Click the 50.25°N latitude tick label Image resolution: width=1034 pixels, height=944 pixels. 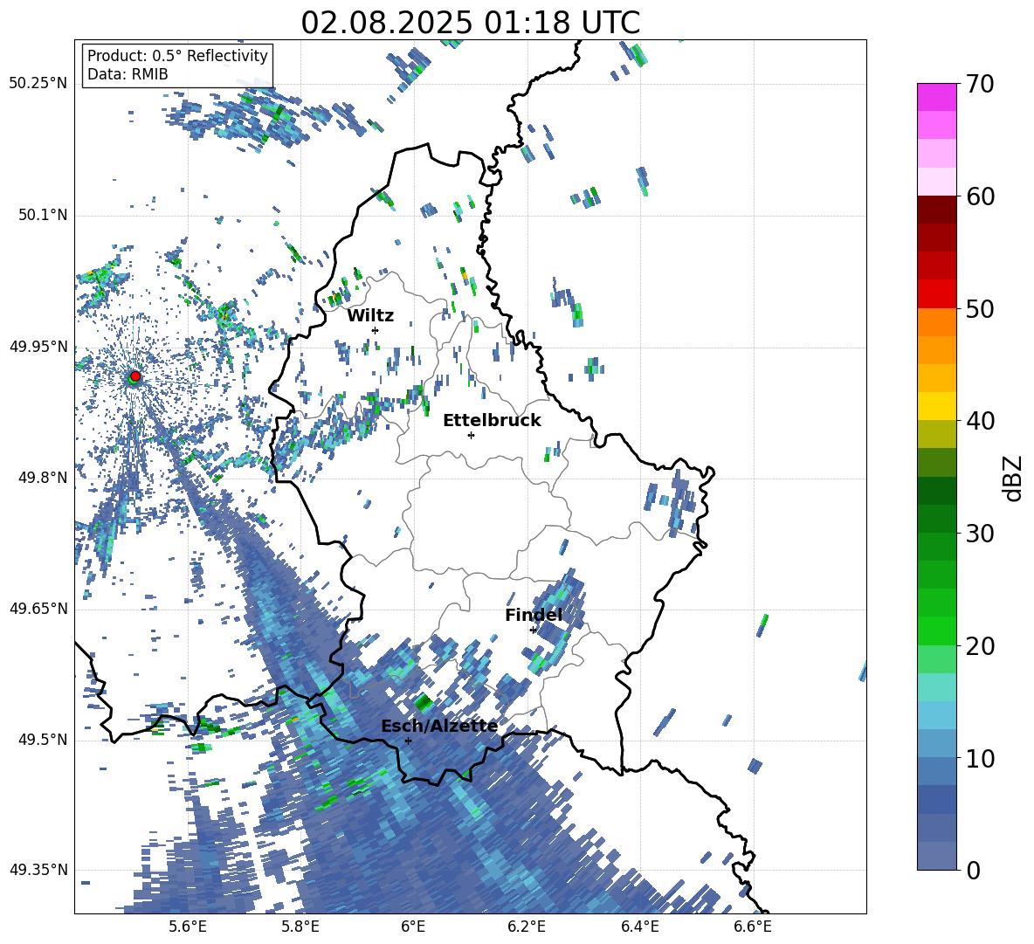[x=38, y=84]
